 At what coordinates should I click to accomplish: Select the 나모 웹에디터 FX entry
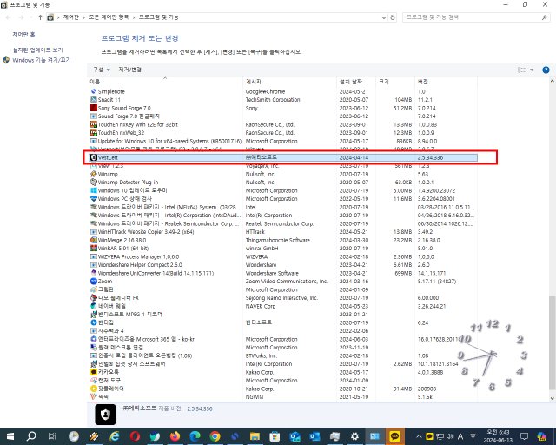click(281, 298)
